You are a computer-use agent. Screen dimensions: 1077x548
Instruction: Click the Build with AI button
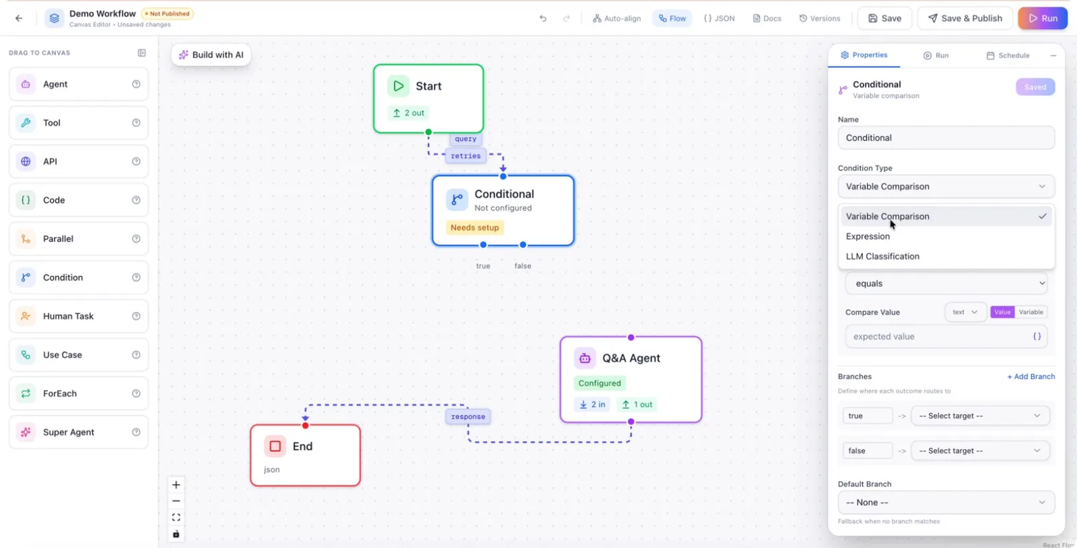click(211, 55)
